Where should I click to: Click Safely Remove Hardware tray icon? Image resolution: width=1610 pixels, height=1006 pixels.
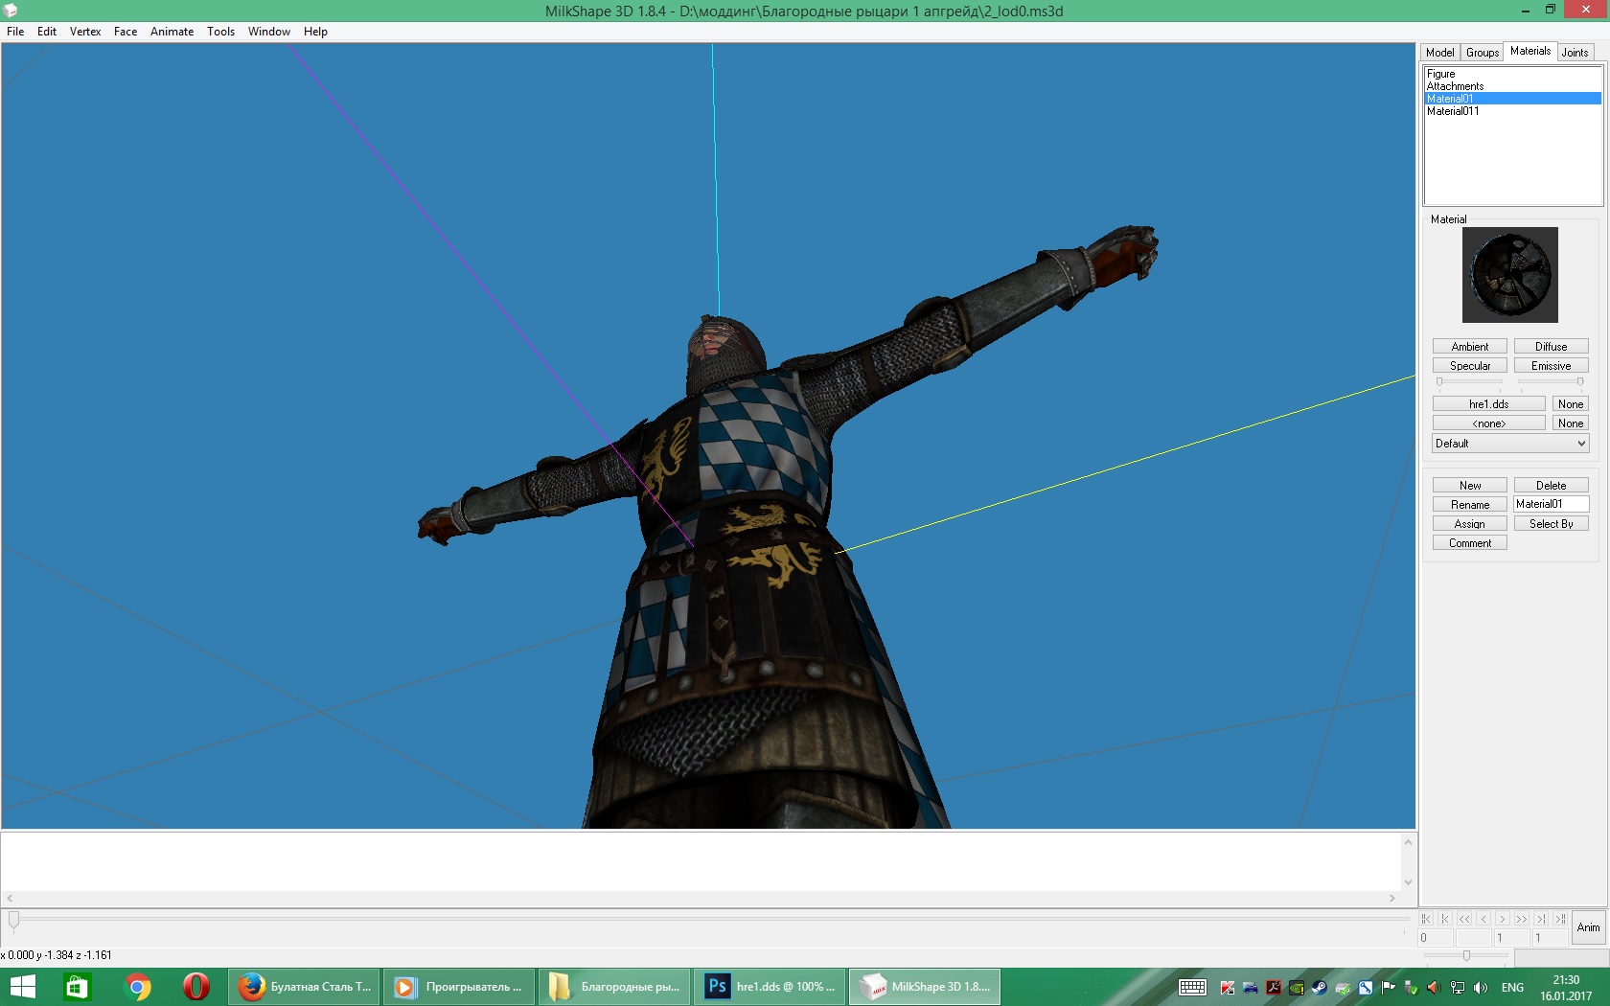coord(1411,988)
